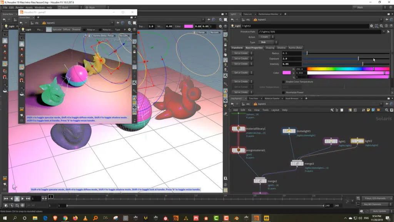Viewport: 394px width, 222px height.
Task: Switch to the Transform tab
Action: (237, 48)
